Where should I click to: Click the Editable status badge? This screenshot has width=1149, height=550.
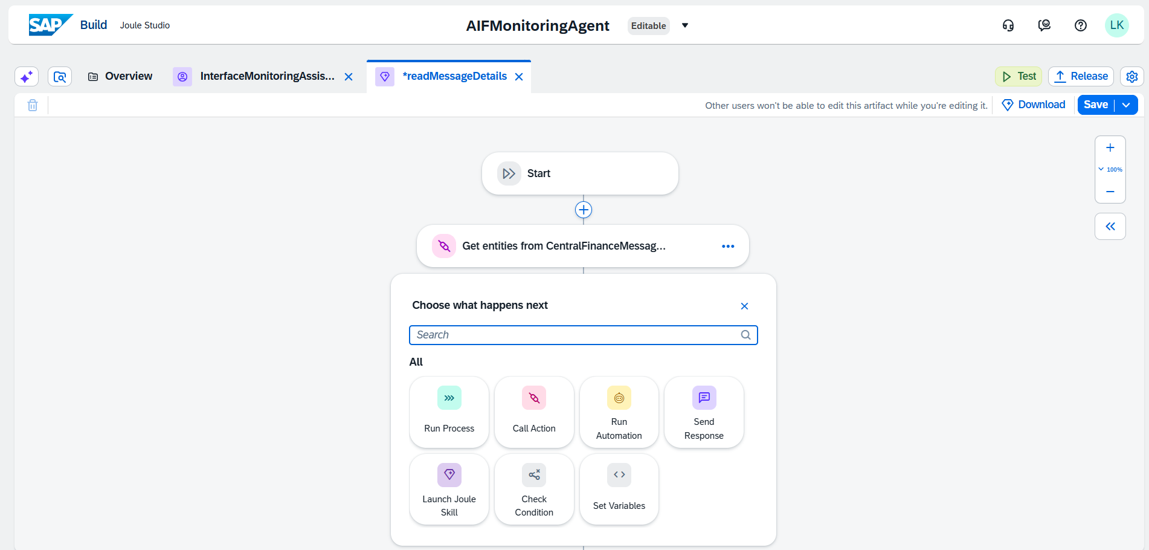pyautogui.click(x=649, y=26)
